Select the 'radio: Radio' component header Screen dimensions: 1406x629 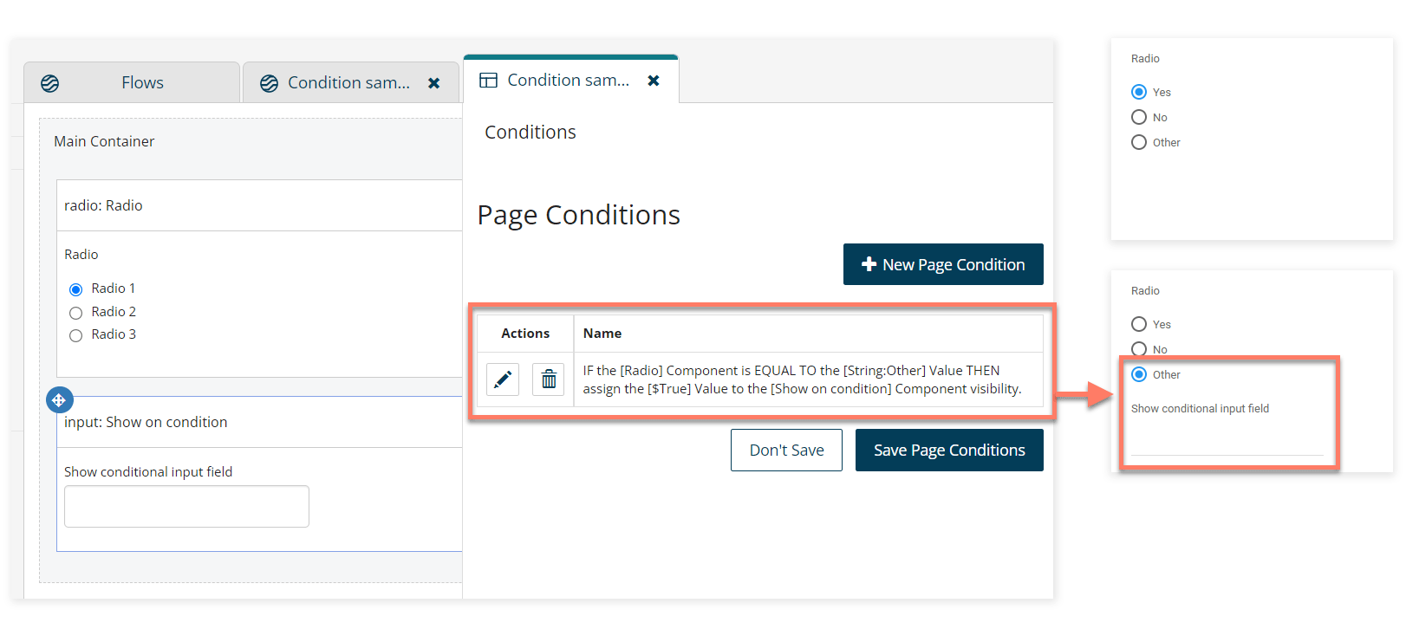pyautogui.click(x=259, y=205)
